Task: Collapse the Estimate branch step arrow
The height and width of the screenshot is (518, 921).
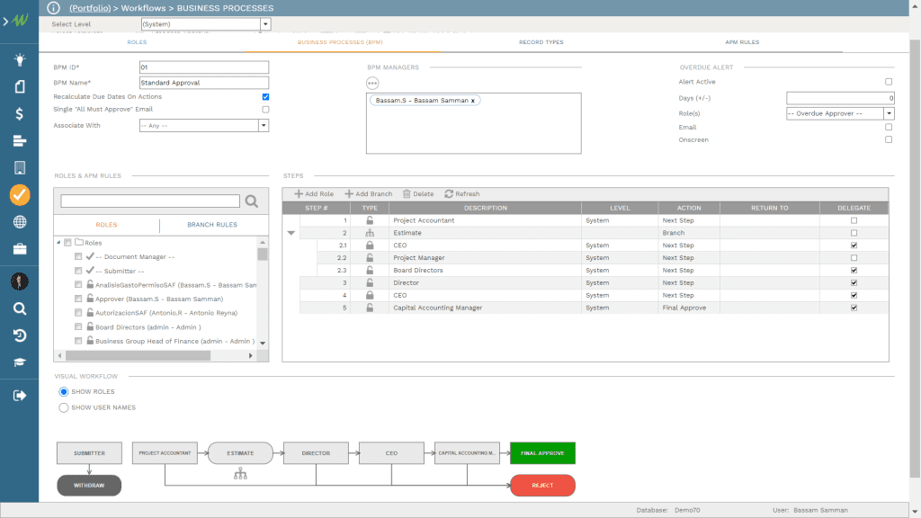Action: tap(291, 233)
